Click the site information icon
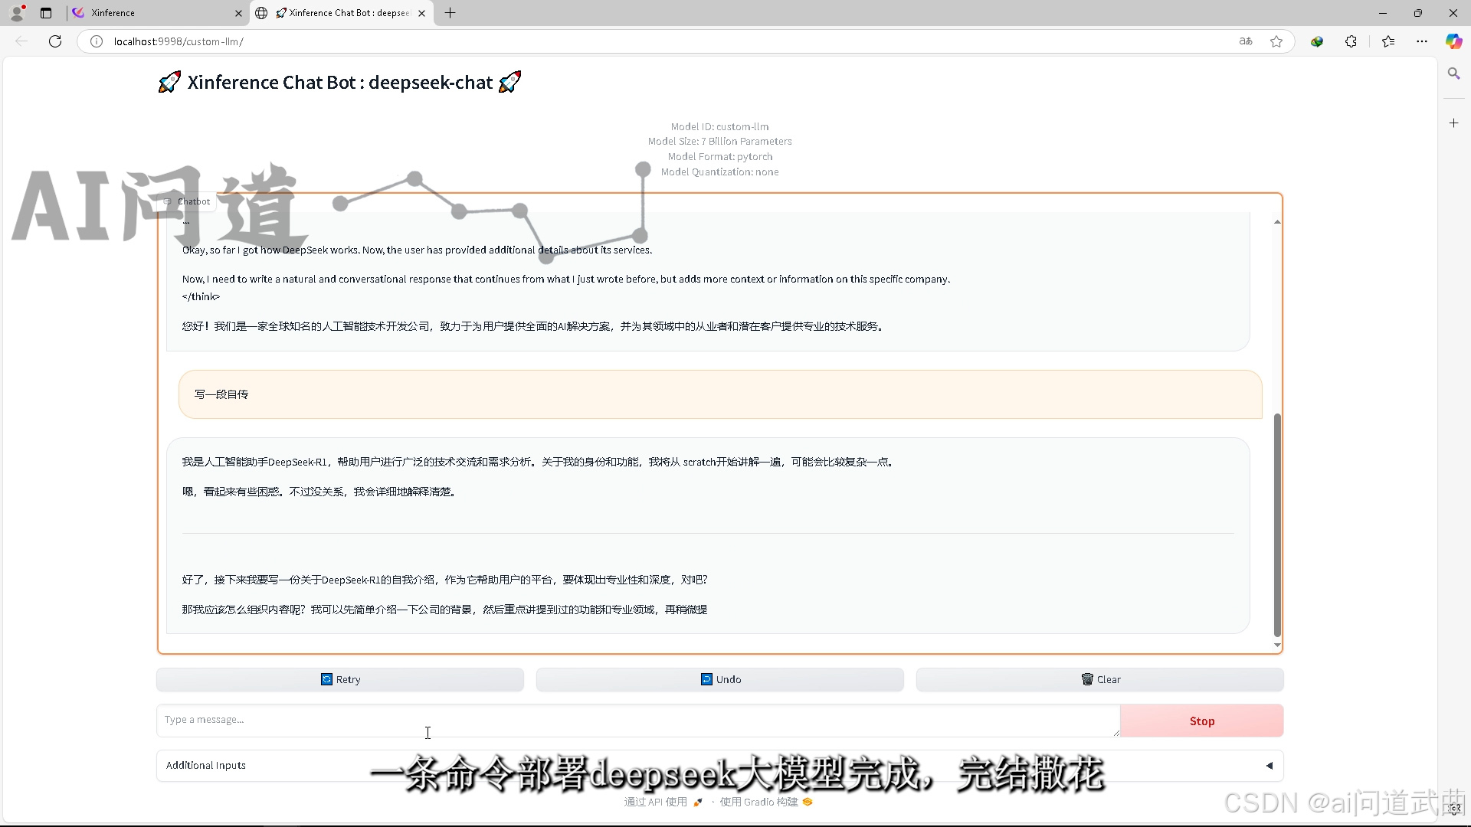Image resolution: width=1471 pixels, height=827 pixels. [97, 41]
